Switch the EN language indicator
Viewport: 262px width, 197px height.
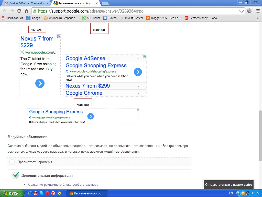click(x=231, y=193)
